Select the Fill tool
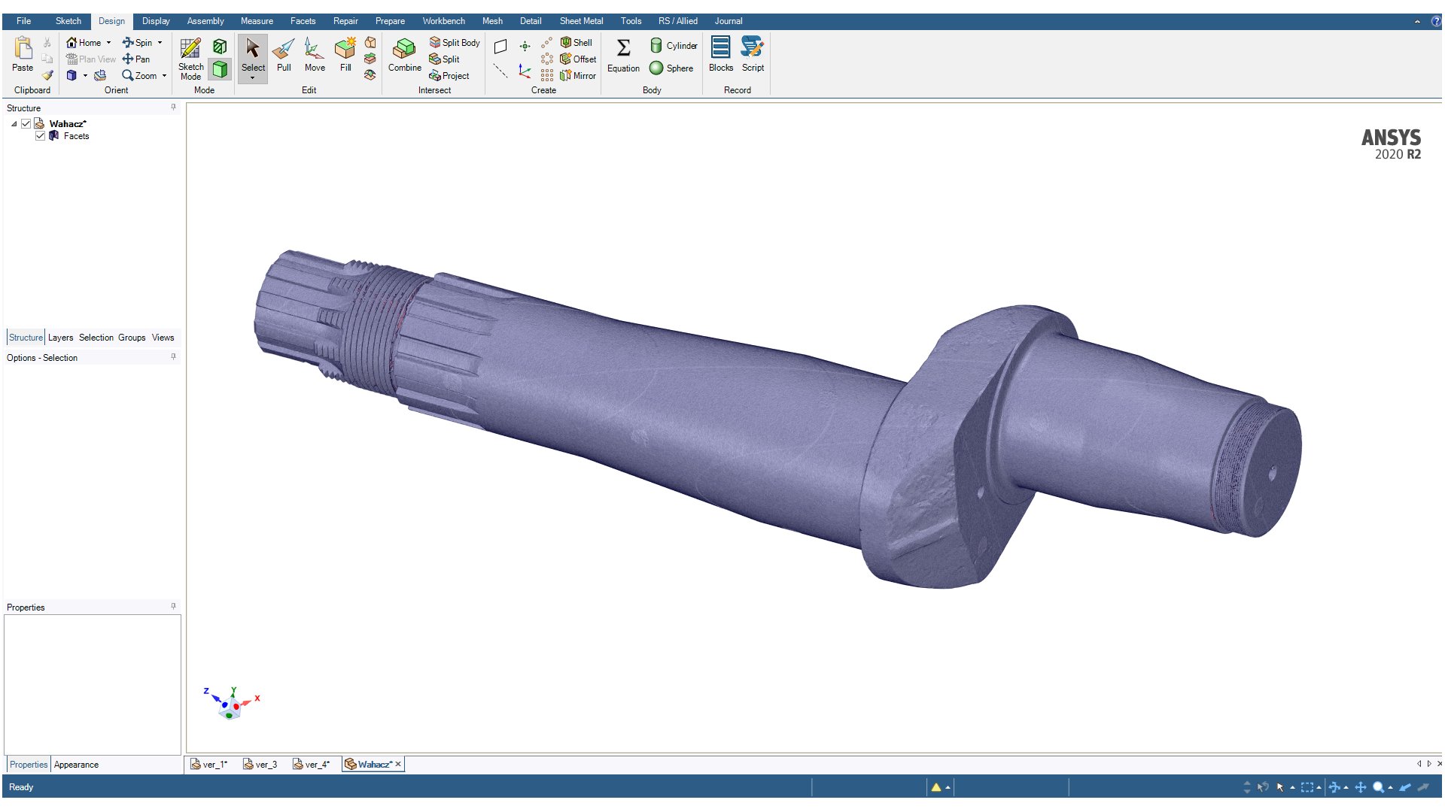Viewport: 1445px width, 812px height. [345, 54]
